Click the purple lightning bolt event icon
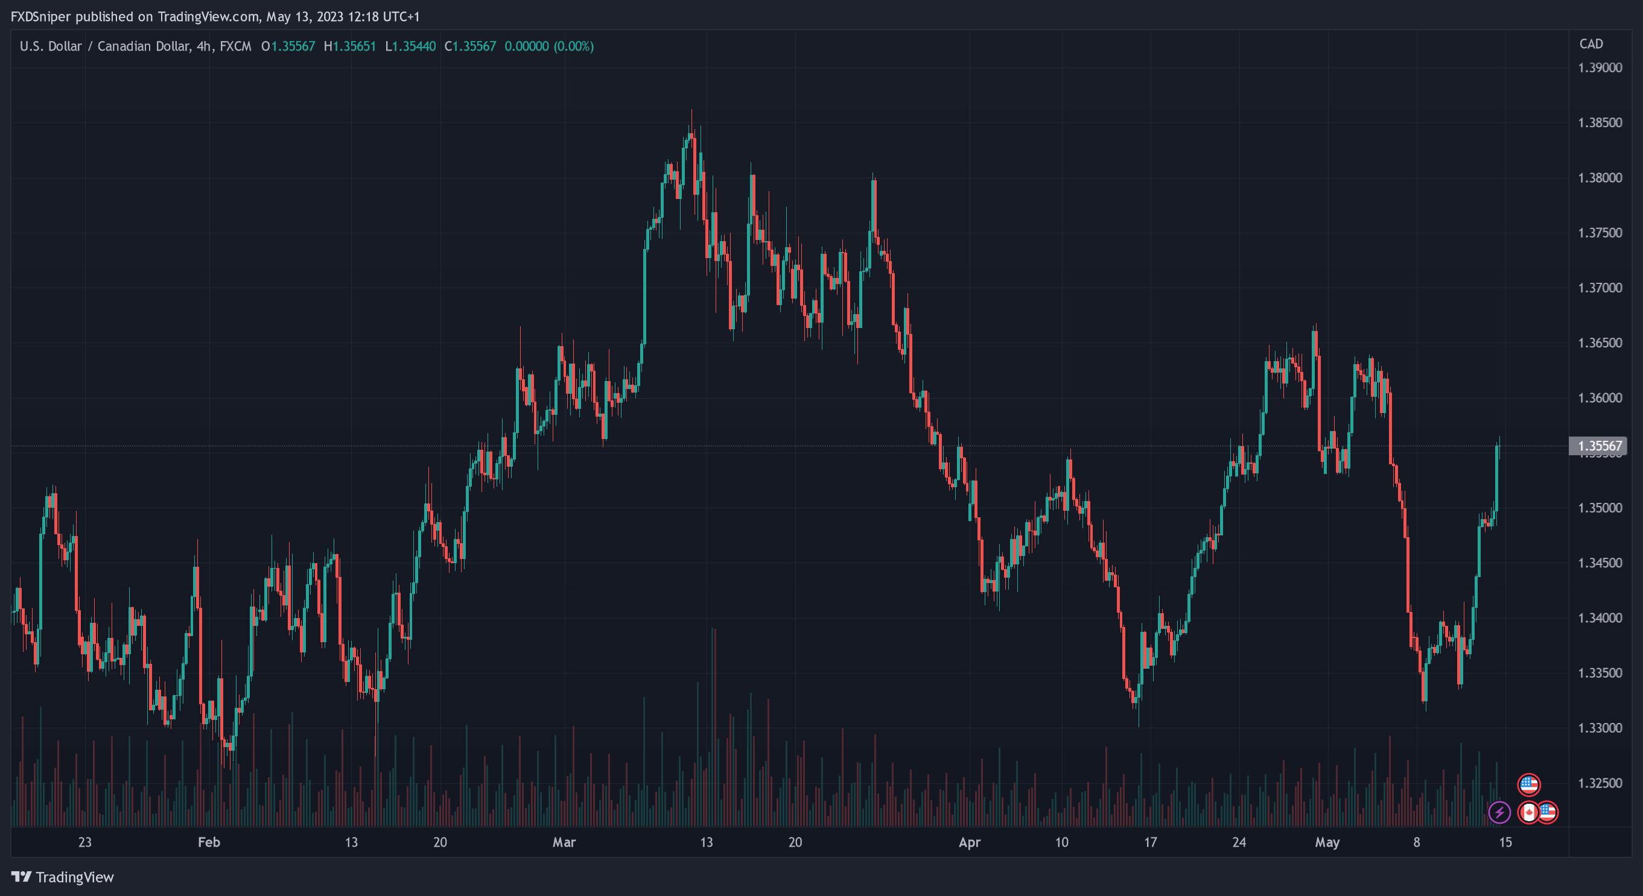Viewport: 1643px width, 896px height. [x=1499, y=812]
